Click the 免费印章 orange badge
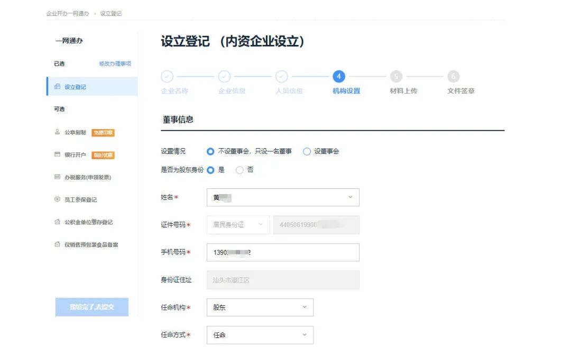Viewport: 571px width, 347px height. pos(103,133)
